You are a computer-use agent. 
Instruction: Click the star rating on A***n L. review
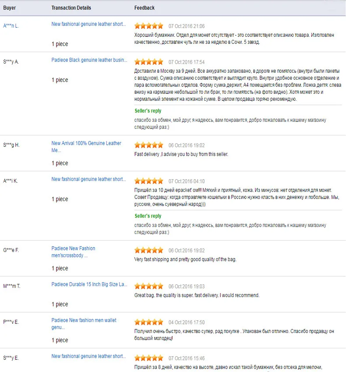click(x=148, y=26)
